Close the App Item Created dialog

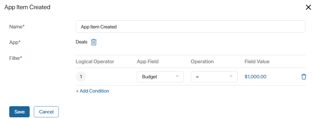tap(308, 8)
